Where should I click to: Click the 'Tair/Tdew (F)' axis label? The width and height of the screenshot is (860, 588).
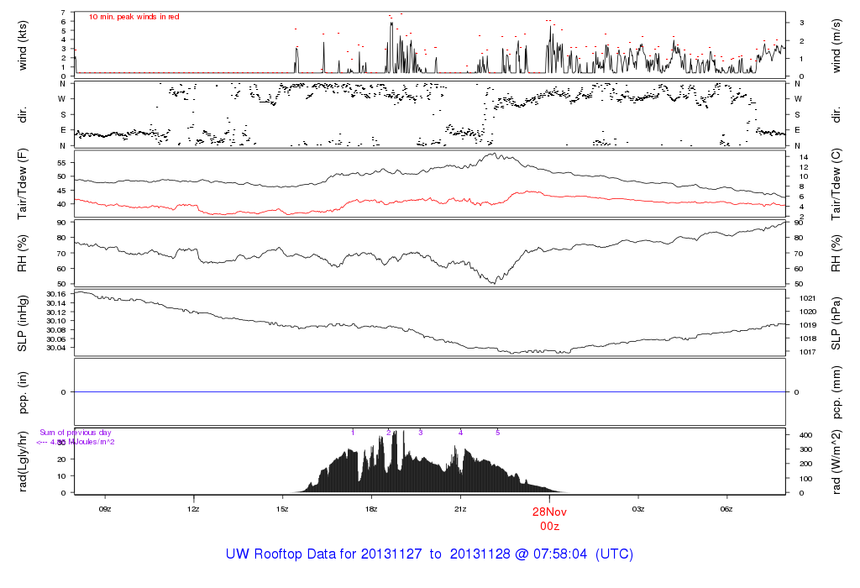coord(23,184)
